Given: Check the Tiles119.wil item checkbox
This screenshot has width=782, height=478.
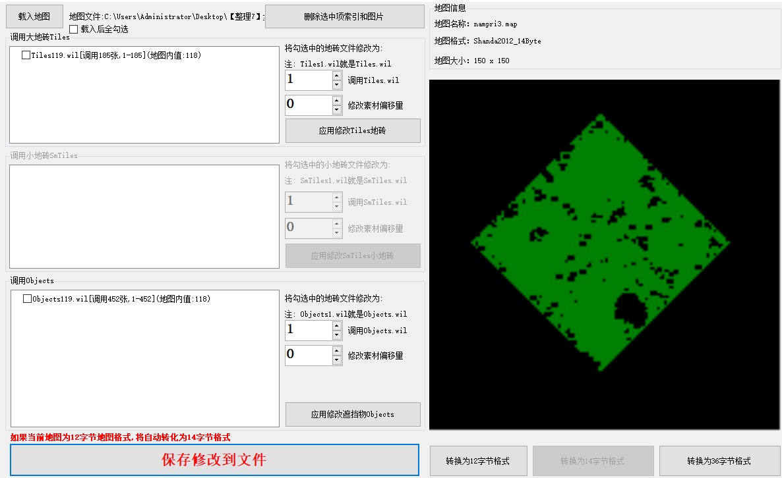Looking at the screenshot, I should (x=26, y=55).
